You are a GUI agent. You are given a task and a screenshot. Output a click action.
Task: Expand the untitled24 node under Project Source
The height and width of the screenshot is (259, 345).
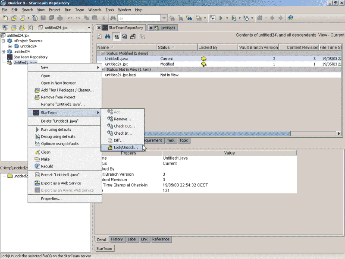(9, 46)
